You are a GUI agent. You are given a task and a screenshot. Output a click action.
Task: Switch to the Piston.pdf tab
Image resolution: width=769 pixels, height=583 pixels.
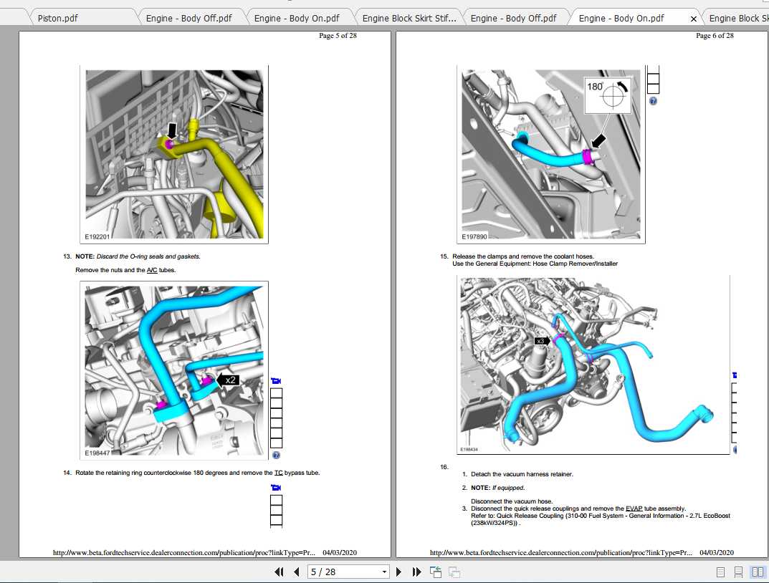[x=58, y=18]
